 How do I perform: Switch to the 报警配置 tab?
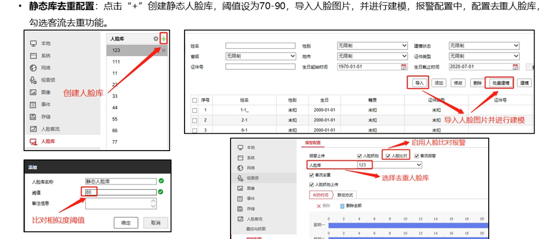point(313,143)
